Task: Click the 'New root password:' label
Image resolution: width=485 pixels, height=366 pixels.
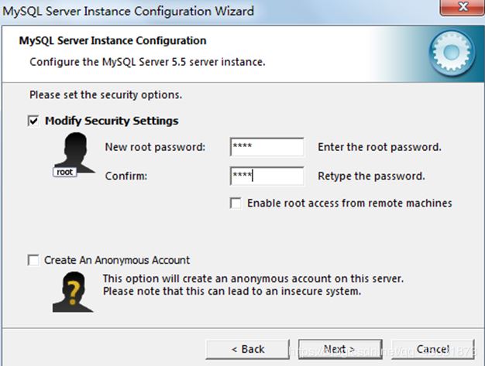Action: [x=155, y=147]
